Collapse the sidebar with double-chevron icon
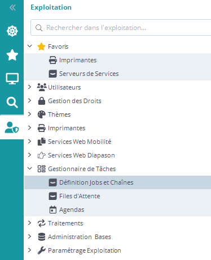 (12, 7)
